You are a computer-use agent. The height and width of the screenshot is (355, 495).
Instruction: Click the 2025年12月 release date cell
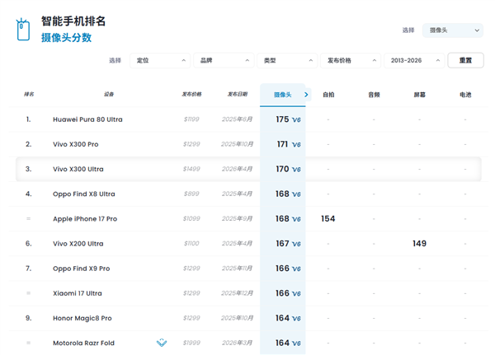coord(237,293)
